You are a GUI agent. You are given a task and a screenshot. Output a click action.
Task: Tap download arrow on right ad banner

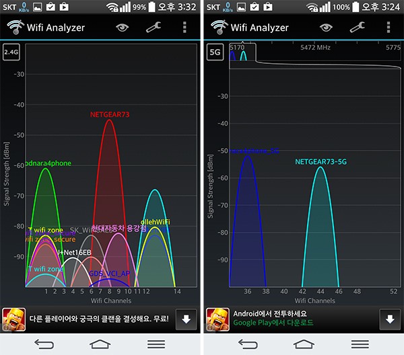tap(390, 319)
